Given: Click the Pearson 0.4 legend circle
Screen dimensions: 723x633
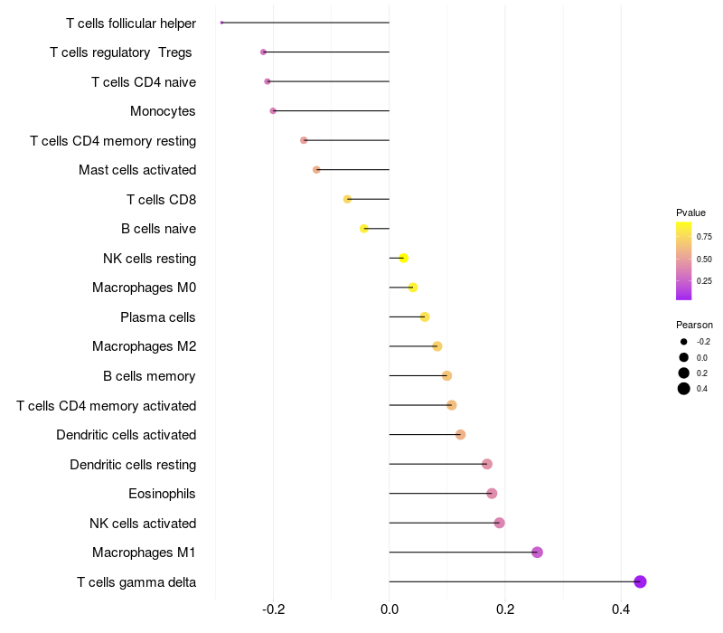Looking at the screenshot, I should point(684,389).
